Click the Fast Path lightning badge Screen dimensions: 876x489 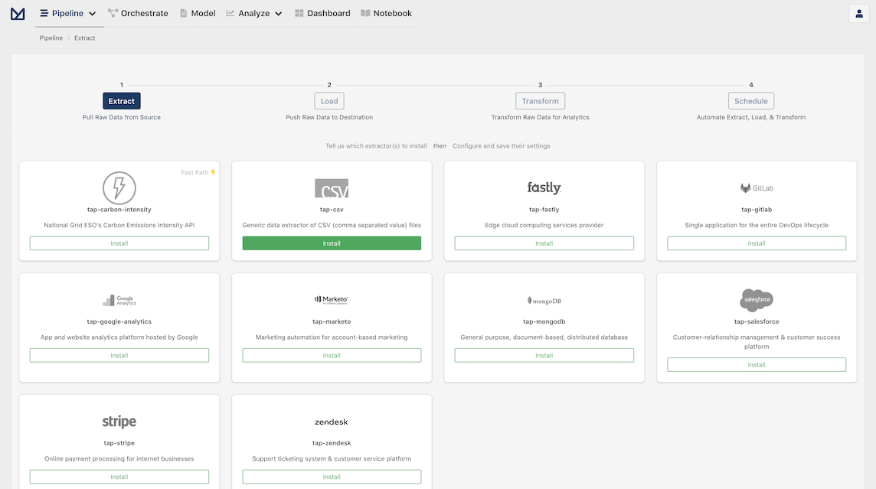198,172
